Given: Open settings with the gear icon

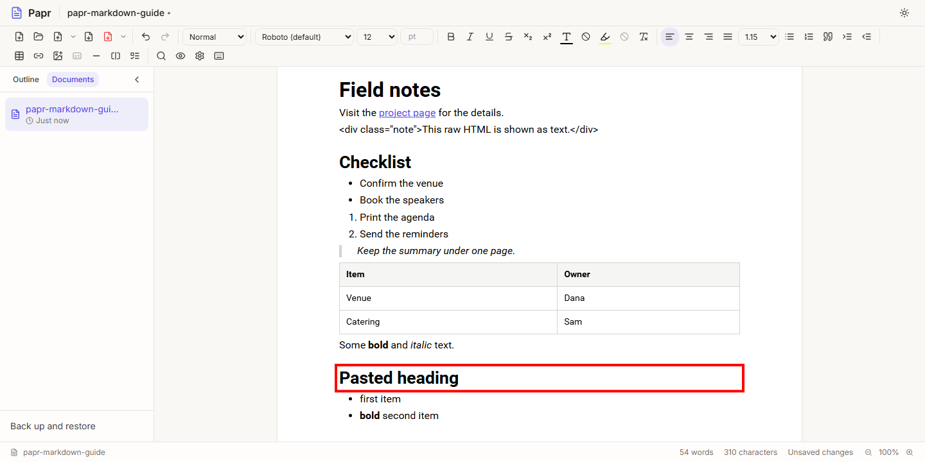Looking at the screenshot, I should tap(200, 56).
